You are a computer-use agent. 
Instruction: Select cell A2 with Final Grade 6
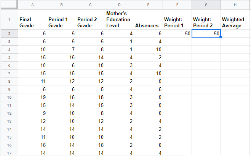click(x=32, y=33)
